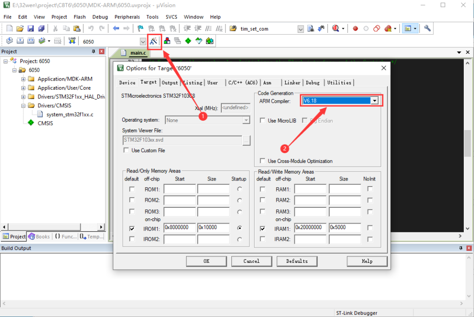
Task: Click the Save All icon
Action: pos(41,28)
